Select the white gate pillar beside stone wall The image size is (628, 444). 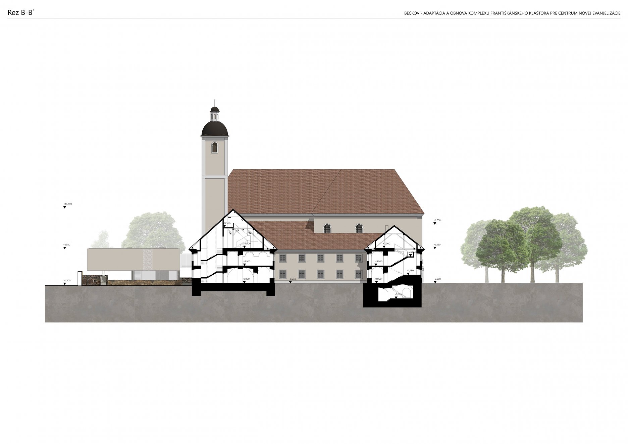pyautogui.click(x=80, y=278)
